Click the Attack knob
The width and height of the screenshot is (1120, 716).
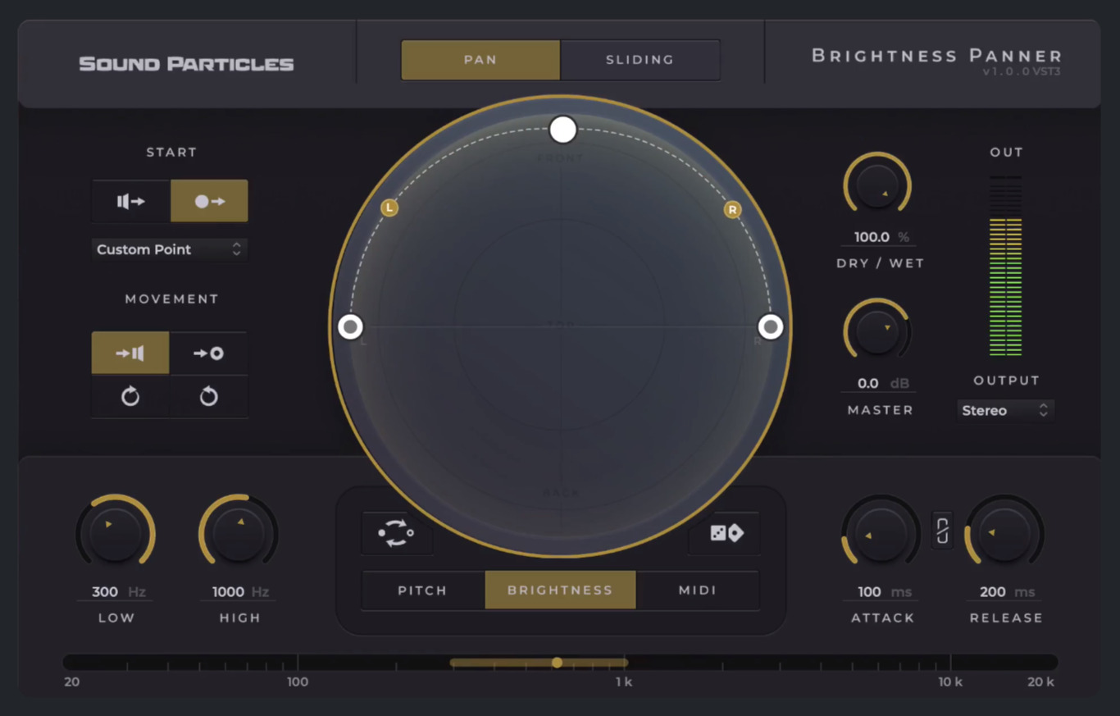pos(881,534)
